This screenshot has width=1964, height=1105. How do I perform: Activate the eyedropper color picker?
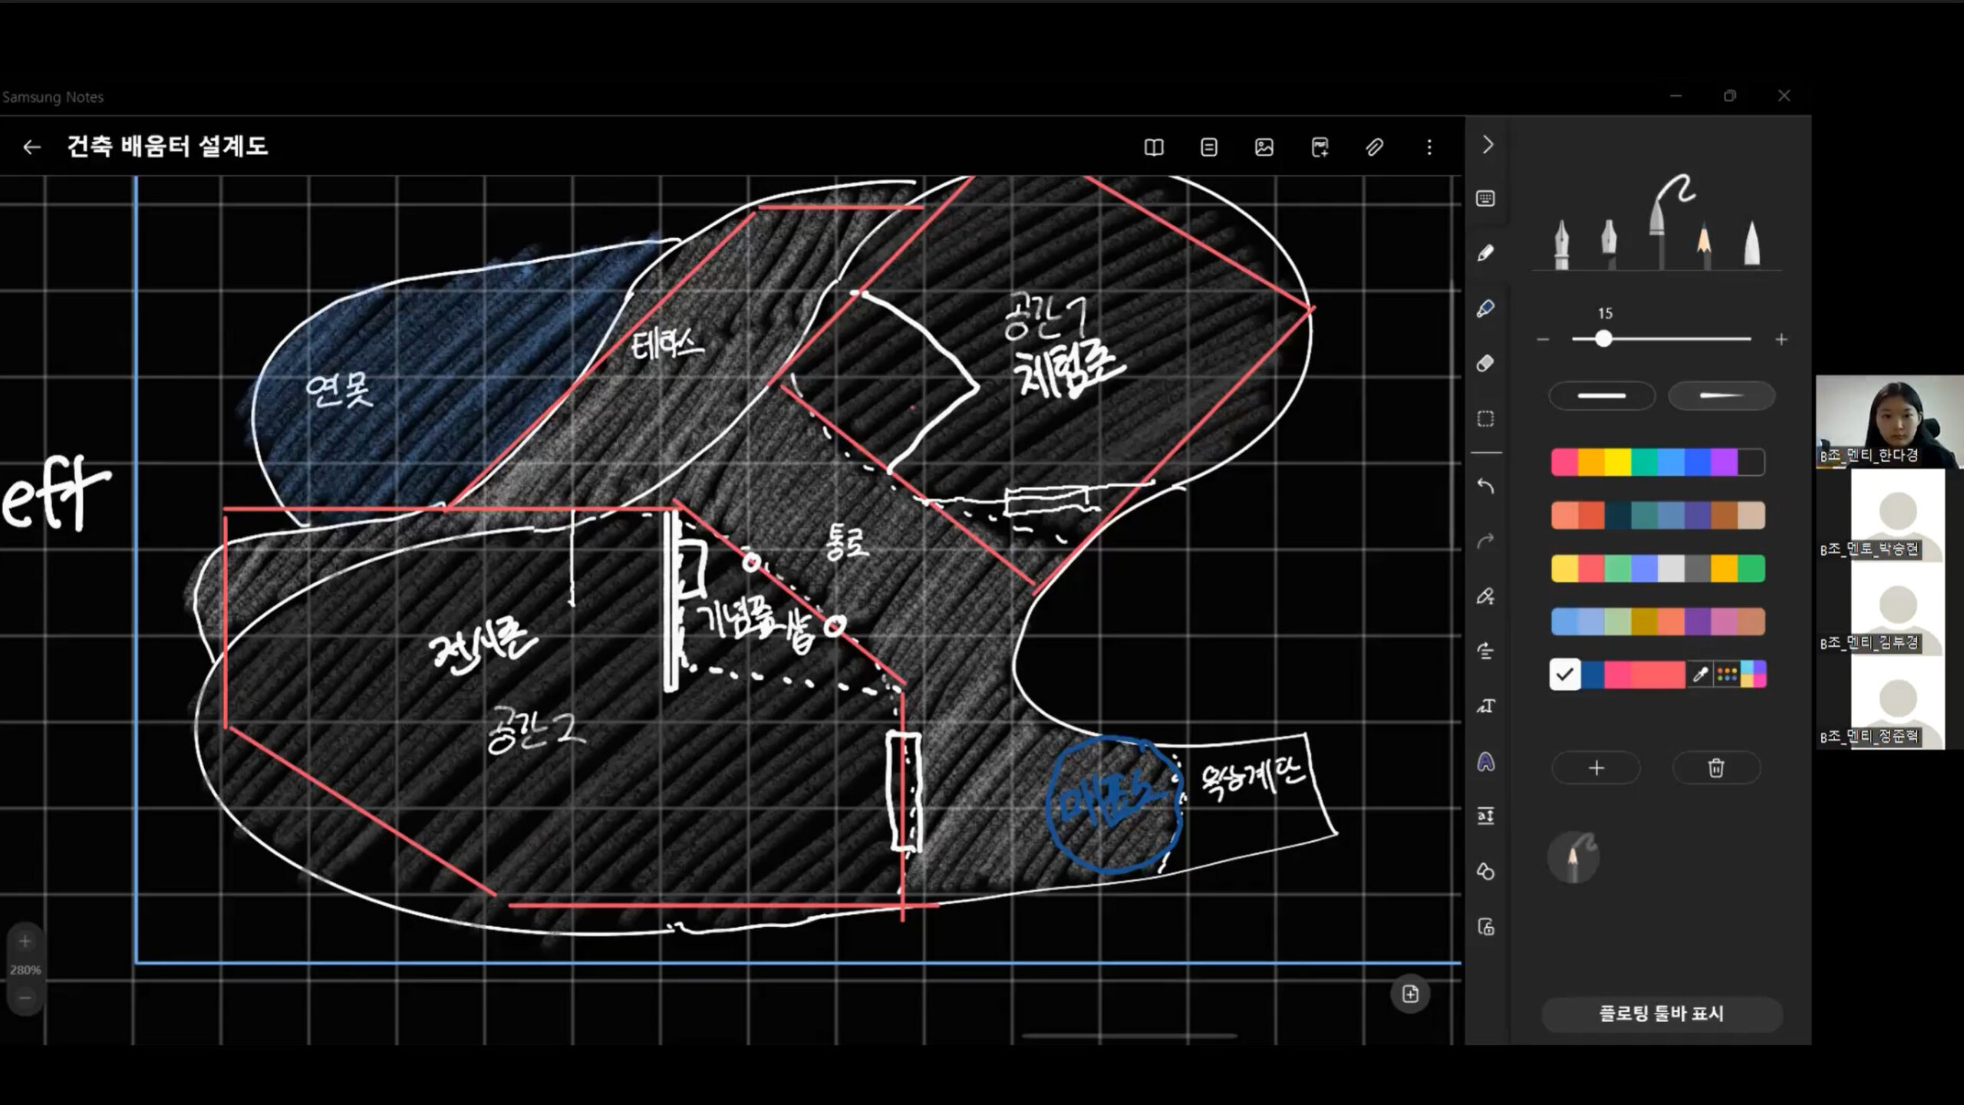(1700, 675)
